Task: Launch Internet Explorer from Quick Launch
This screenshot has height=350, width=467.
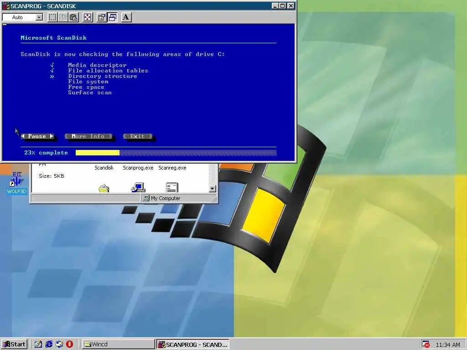Action: coord(49,345)
